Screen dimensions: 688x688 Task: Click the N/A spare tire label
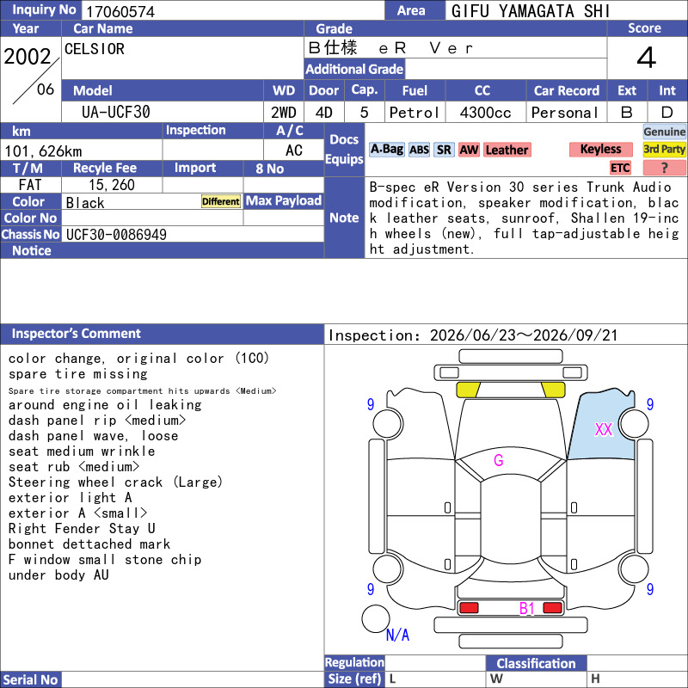pyautogui.click(x=397, y=635)
